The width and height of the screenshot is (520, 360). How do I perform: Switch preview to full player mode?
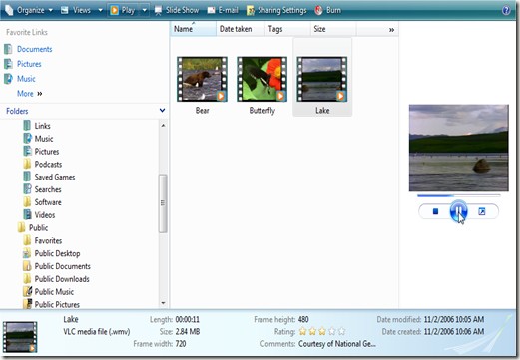pos(481,211)
